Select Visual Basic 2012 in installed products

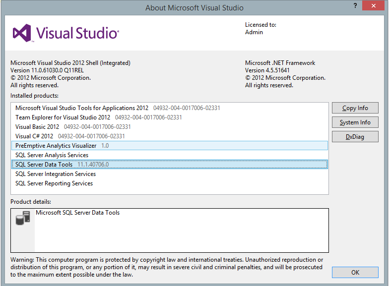(170, 127)
